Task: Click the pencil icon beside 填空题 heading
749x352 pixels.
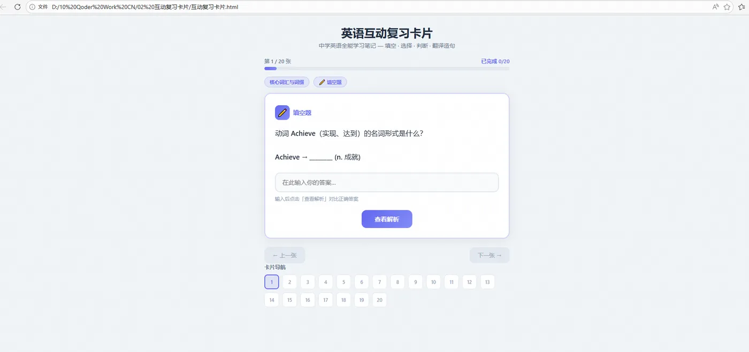Action: coord(282,113)
